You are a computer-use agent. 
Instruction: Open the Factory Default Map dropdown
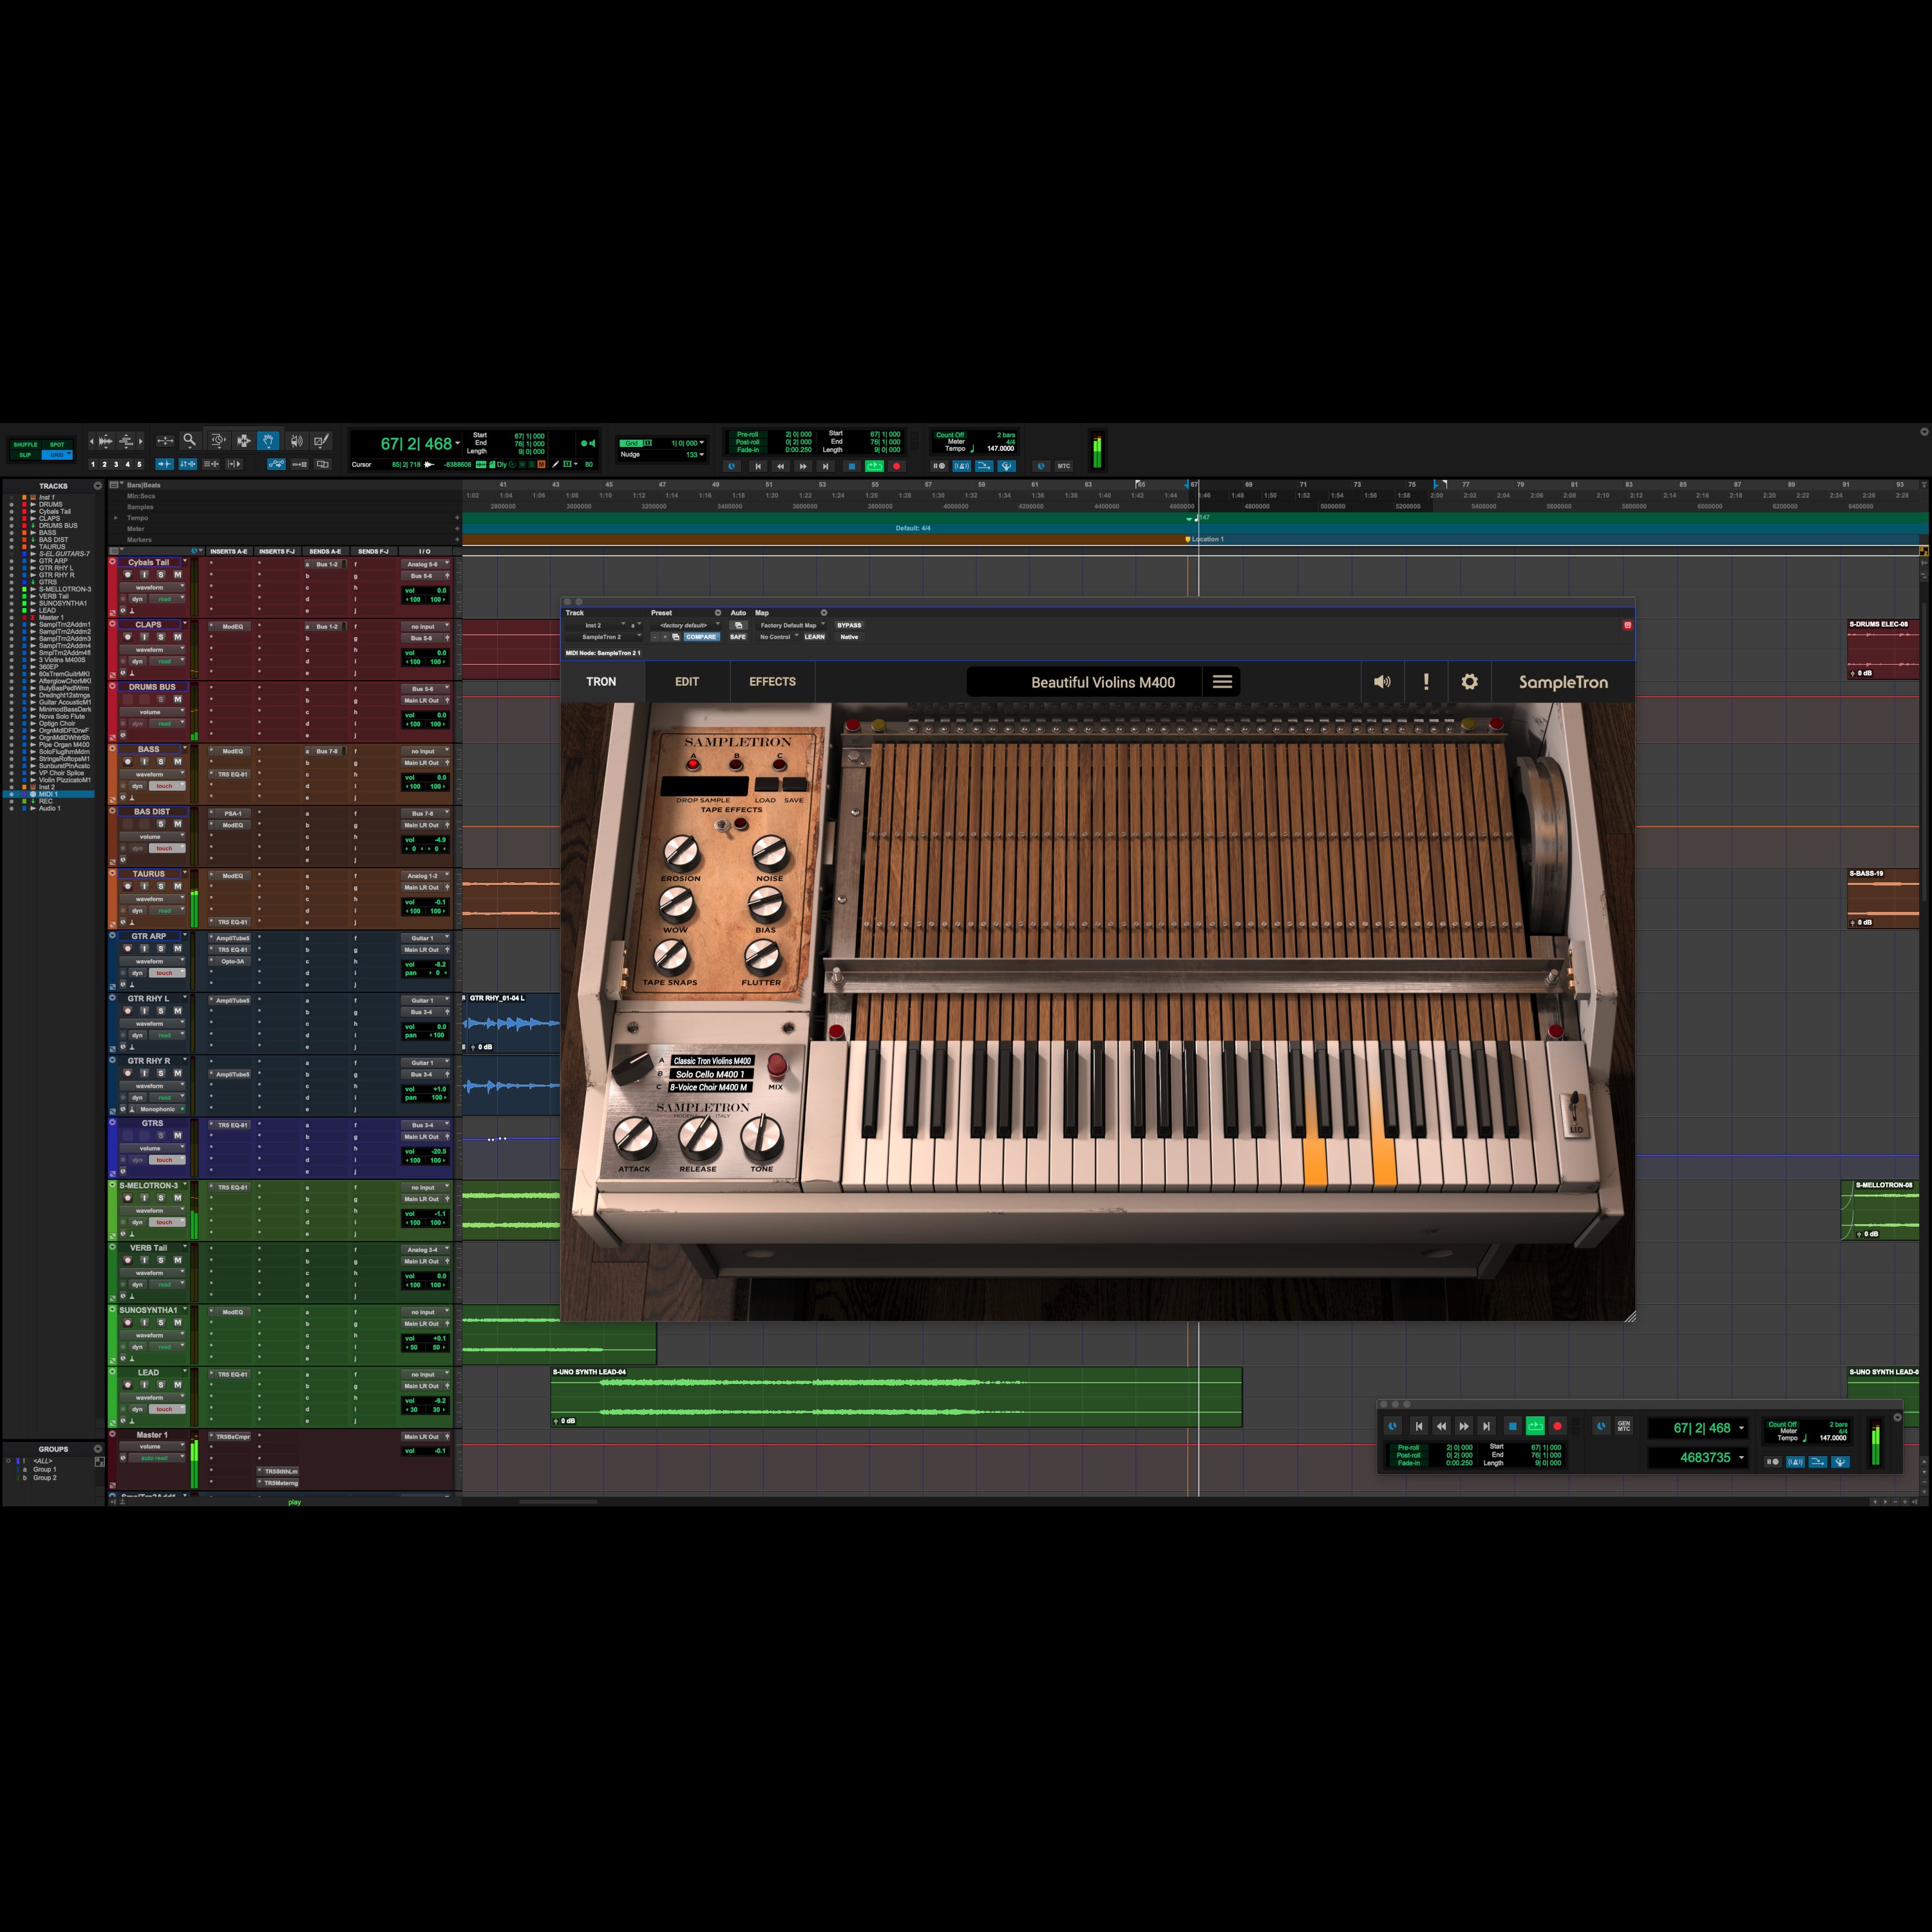pos(792,625)
